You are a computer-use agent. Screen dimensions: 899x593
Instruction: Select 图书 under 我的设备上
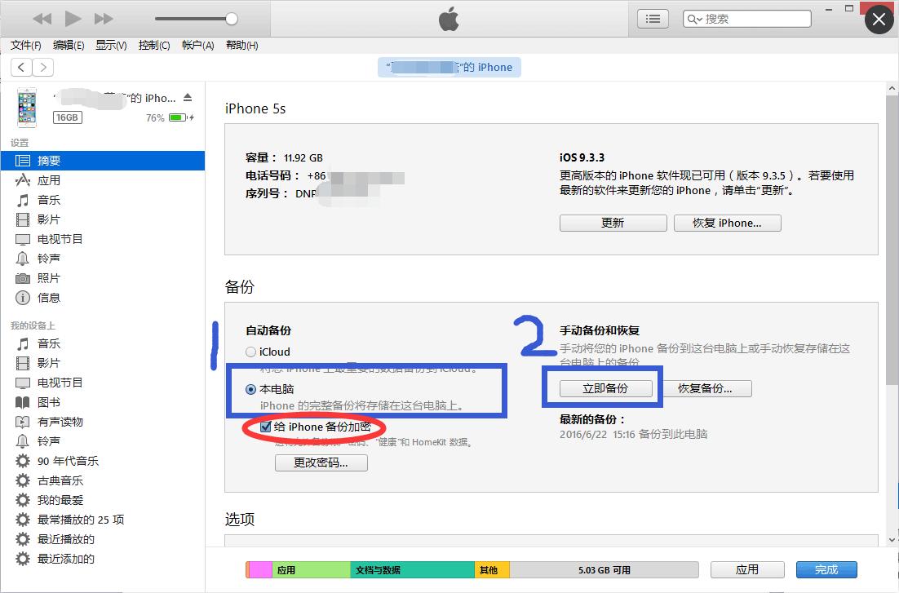(x=47, y=401)
